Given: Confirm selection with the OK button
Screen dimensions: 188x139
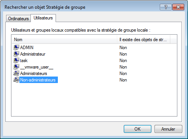Looking at the screenshot, I should 137,129.
